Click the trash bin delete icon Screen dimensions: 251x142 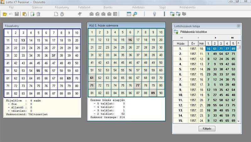point(38,14)
